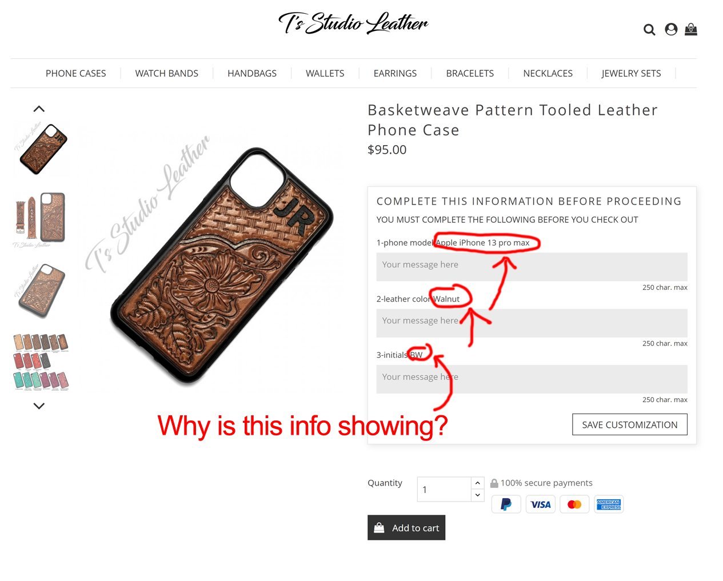723x581 pixels.
Task: Click the American Express payment icon
Action: click(609, 504)
